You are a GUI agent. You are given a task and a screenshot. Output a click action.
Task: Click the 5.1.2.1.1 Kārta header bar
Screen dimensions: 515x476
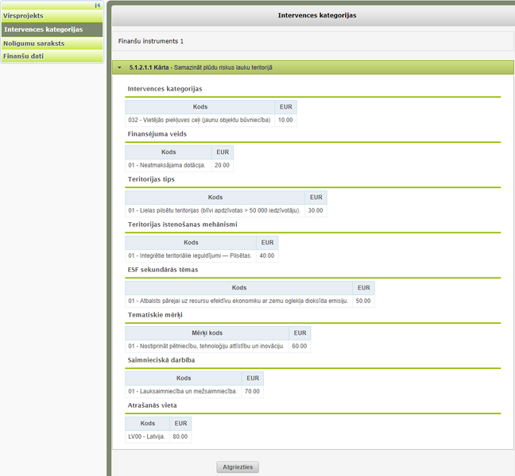(312, 67)
